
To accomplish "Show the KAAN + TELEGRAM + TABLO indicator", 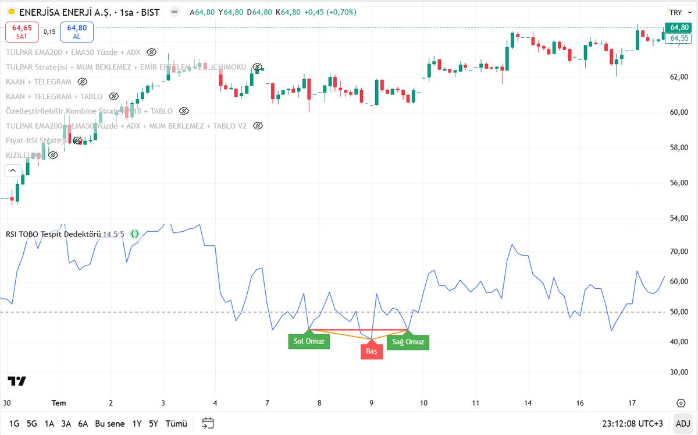I will [x=113, y=96].
